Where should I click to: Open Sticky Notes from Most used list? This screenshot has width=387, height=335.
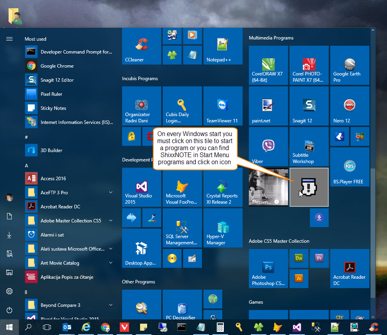pyautogui.click(x=69, y=108)
